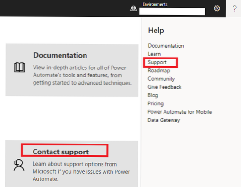The width and height of the screenshot is (241, 187).
Task: Open Learn link in Help panel
Action: [154, 54]
